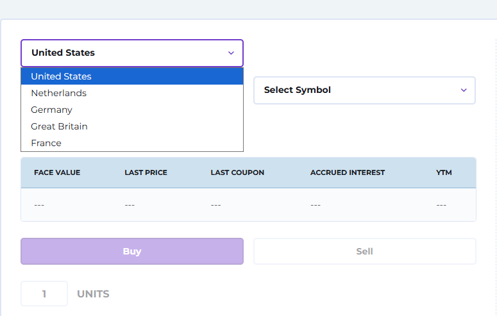The width and height of the screenshot is (497, 316).
Task: Collapse the United States country dropdown
Action: coord(132,53)
